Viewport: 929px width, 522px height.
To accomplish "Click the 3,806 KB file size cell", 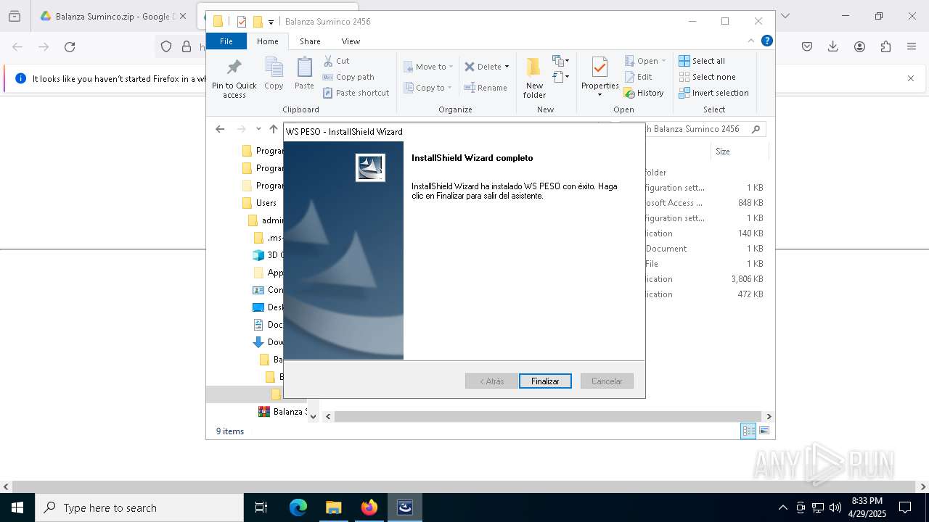I will (747, 279).
